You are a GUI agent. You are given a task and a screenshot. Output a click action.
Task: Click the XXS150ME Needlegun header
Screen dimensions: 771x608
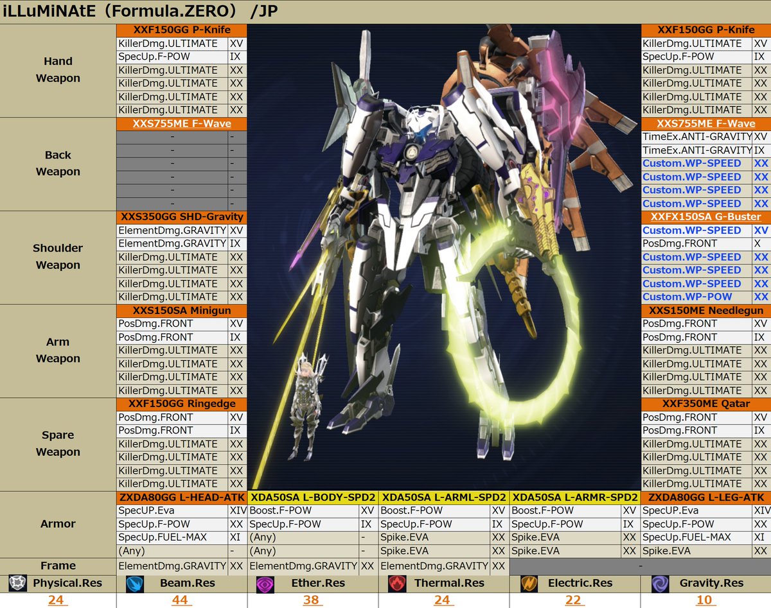click(706, 311)
